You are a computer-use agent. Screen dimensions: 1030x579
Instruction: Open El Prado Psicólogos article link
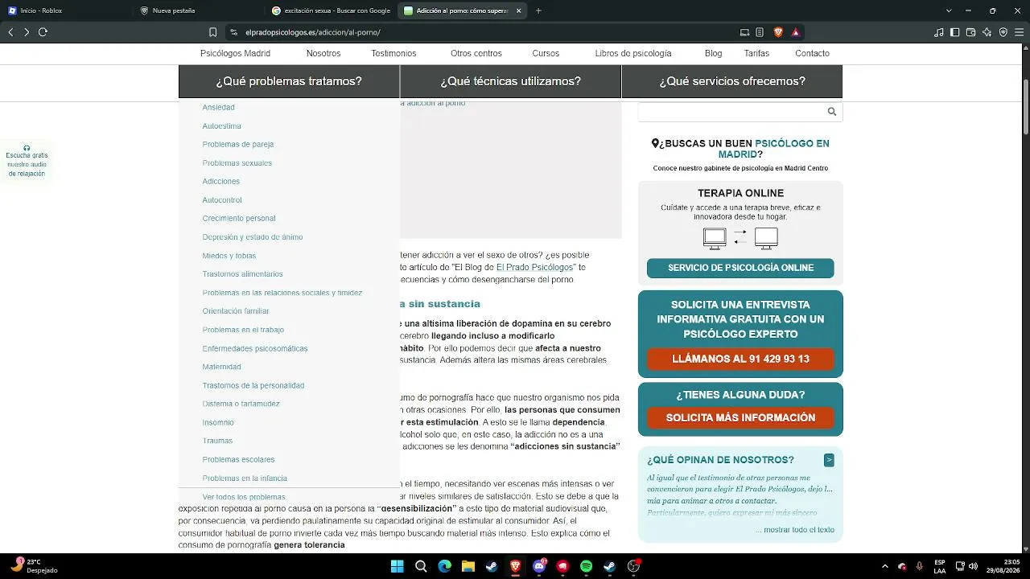pyautogui.click(x=534, y=267)
